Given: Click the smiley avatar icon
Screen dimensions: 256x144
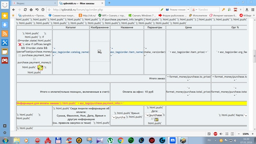Looking at the screenshot, I should pyautogui.click(x=5, y=5).
